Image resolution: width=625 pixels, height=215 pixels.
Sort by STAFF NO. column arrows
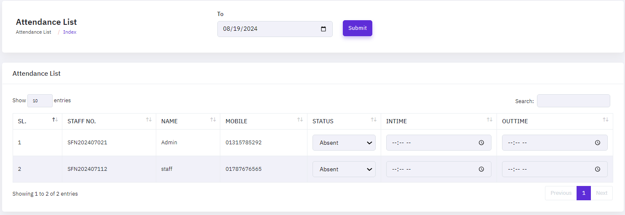[x=149, y=120]
